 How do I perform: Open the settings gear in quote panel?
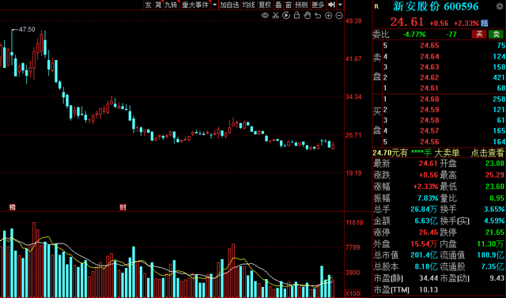point(500,6)
